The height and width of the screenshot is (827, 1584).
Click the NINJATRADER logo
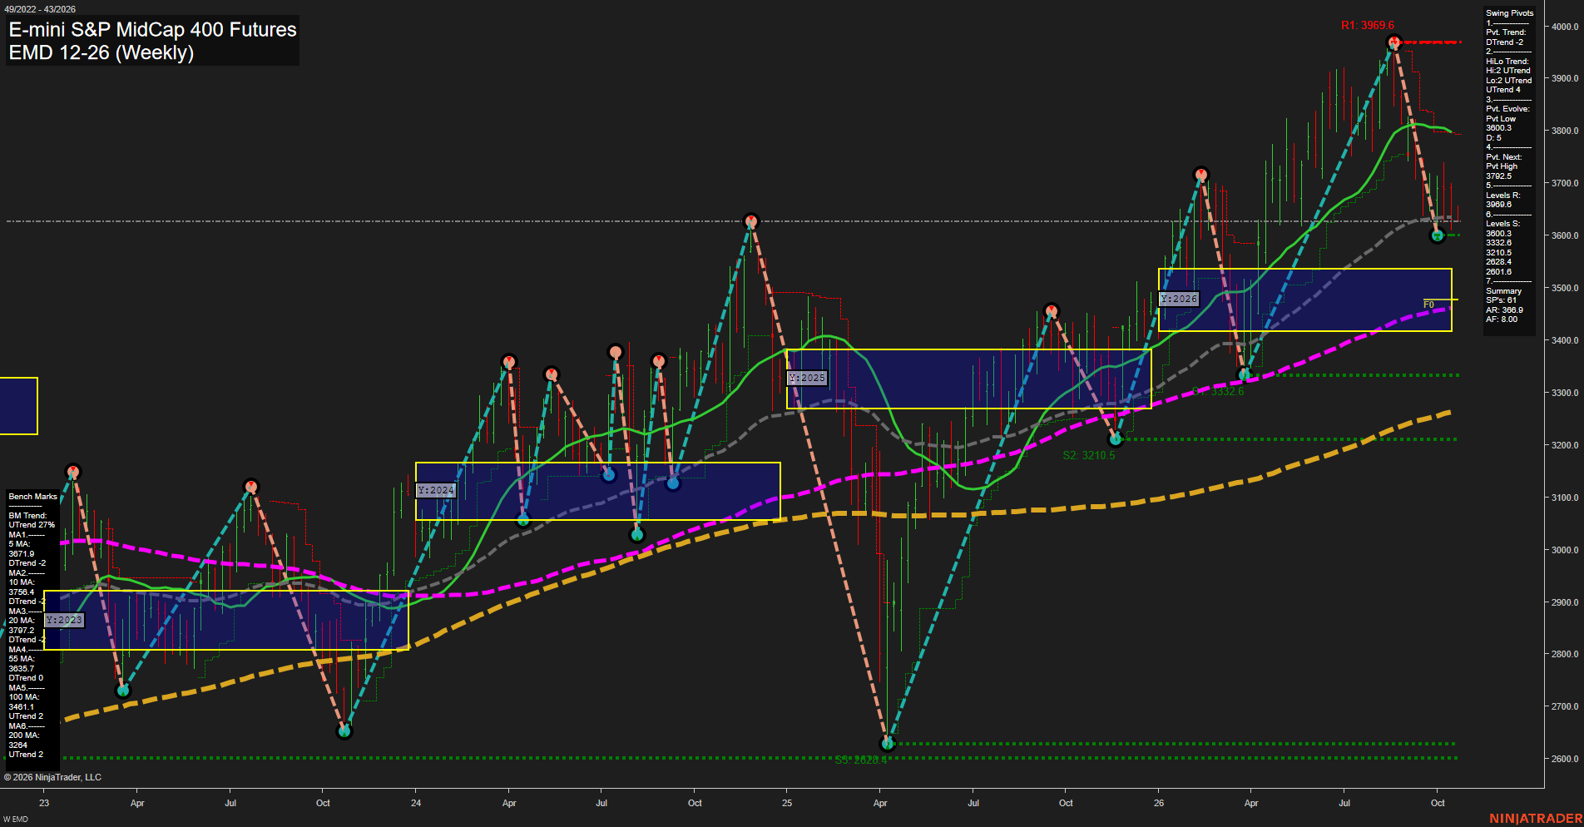[x=1536, y=819]
